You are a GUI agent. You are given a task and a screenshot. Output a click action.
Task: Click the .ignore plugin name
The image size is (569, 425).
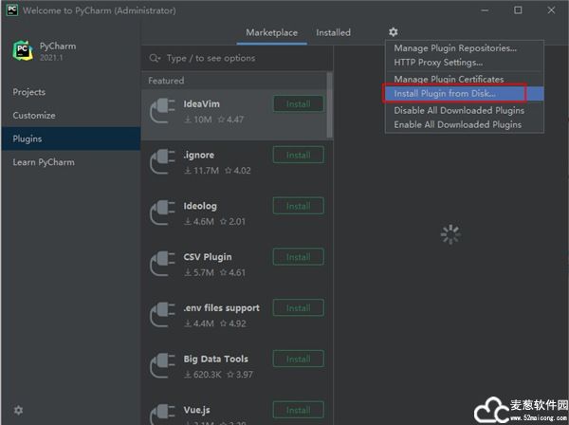pyautogui.click(x=198, y=155)
